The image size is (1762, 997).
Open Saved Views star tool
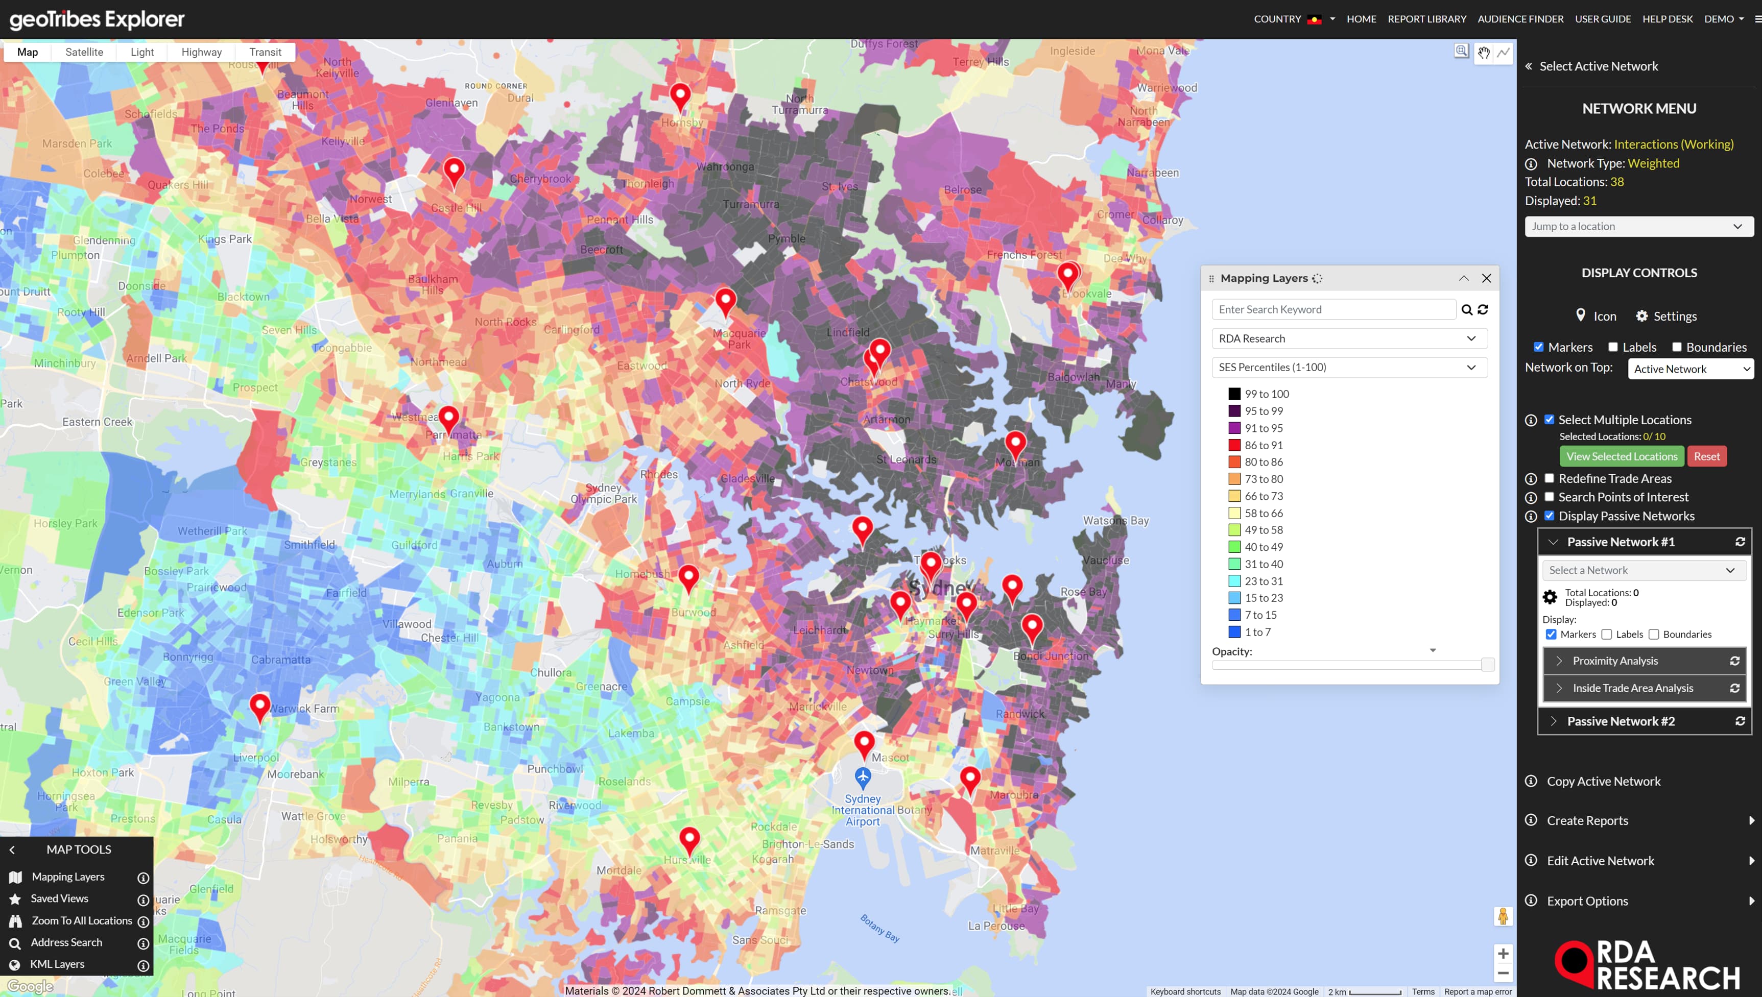click(x=49, y=898)
